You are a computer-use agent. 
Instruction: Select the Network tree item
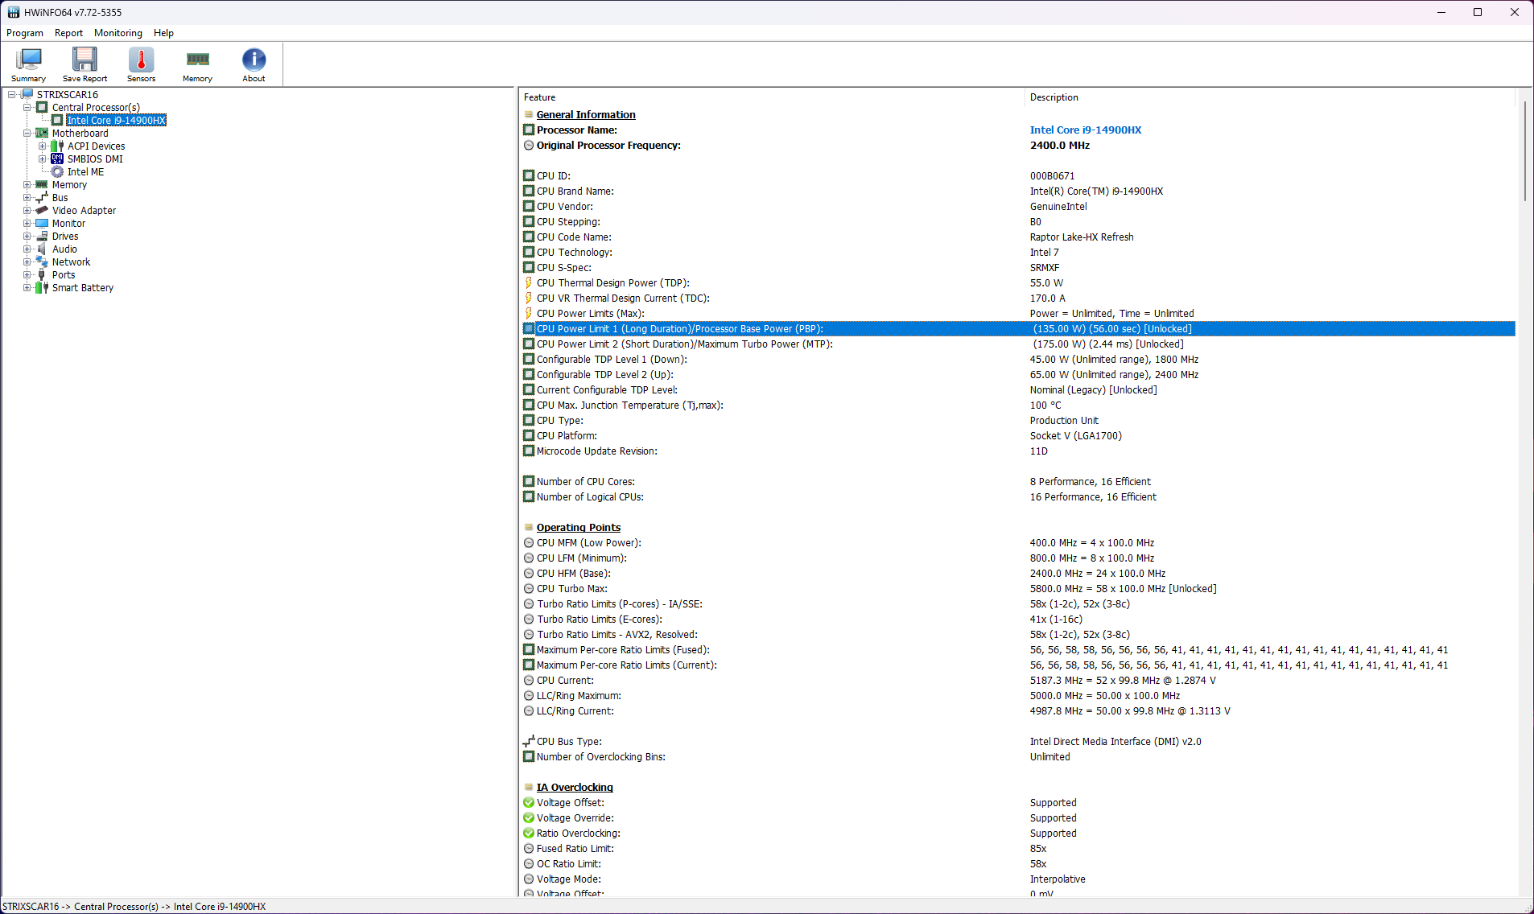71,261
